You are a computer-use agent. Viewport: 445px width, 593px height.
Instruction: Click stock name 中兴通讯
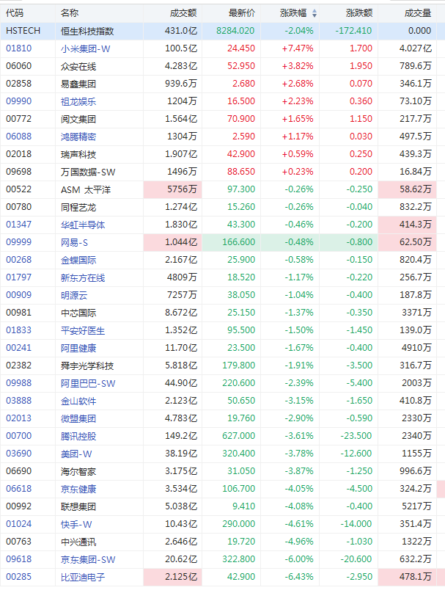[78, 542]
